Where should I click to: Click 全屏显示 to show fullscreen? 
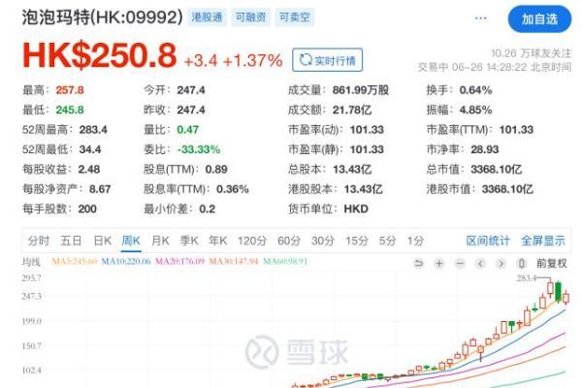coord(542,241)
